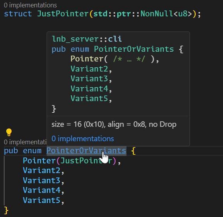Click Variant4 in the enum body
This screenshot has height=217, width=223.
click(x=41, y=190)
